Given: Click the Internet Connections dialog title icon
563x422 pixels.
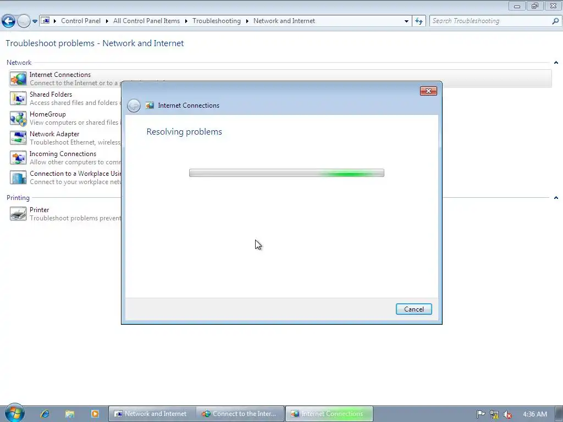Looking at the screenshot, I should [x=150, y=105].
